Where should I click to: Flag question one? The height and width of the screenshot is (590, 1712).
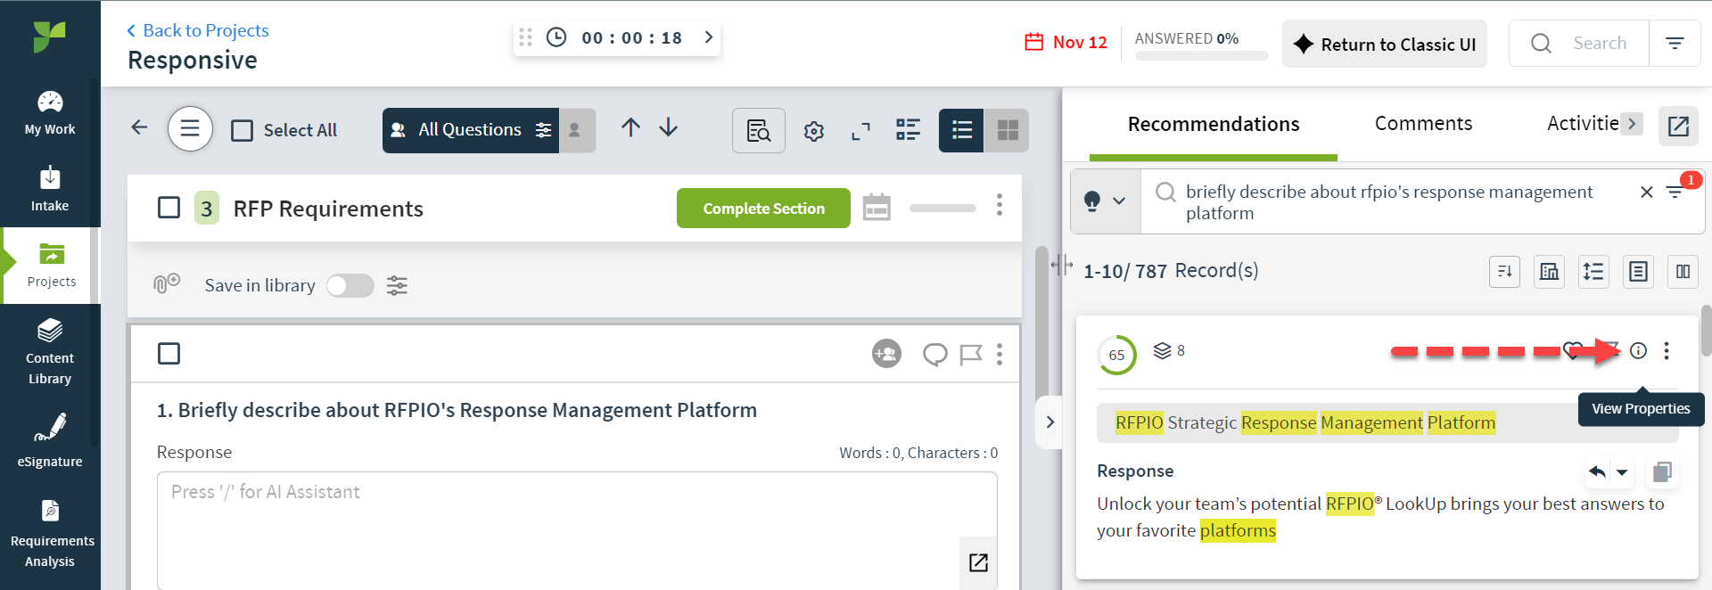(x=970, y=355)
